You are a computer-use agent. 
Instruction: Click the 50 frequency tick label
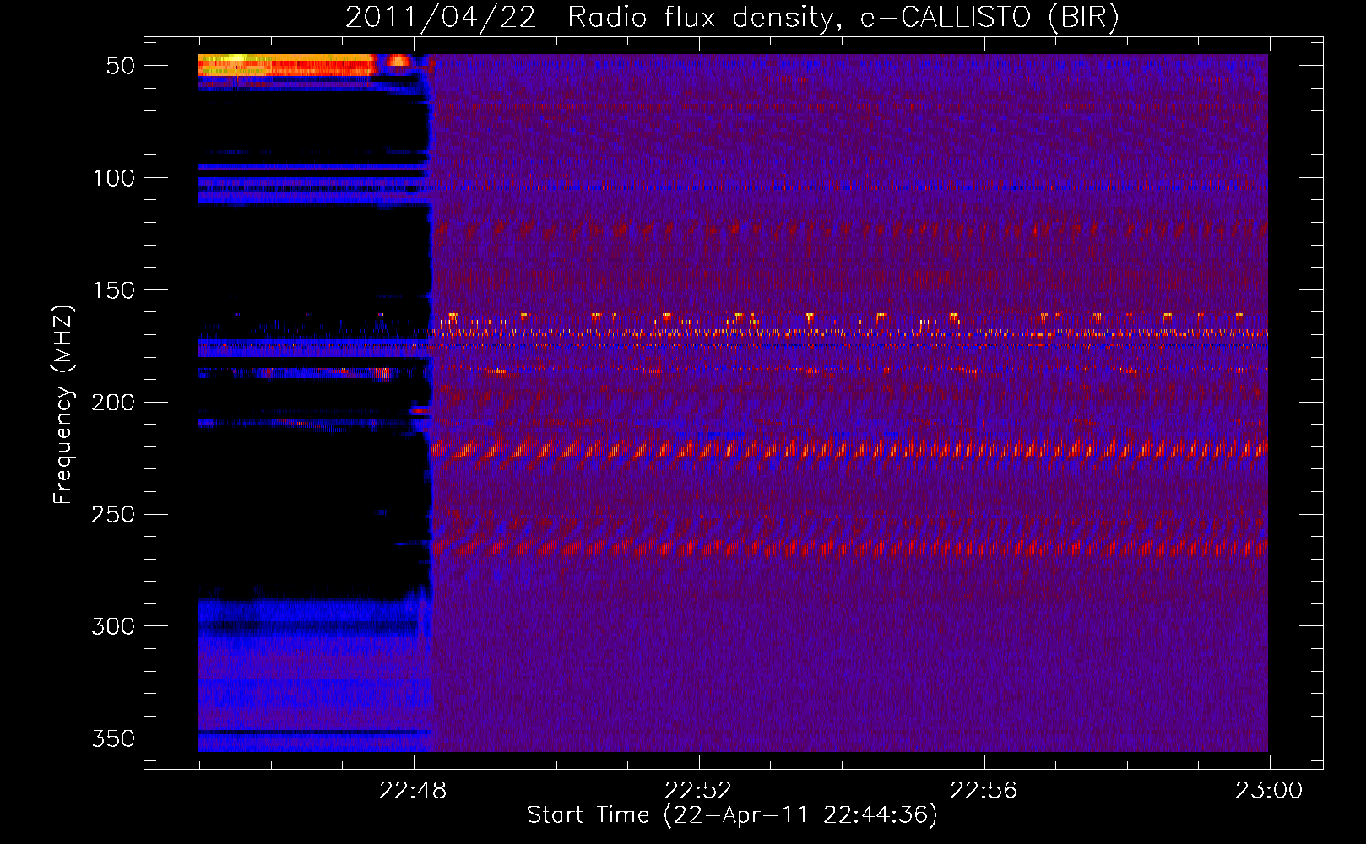(121, 66)
